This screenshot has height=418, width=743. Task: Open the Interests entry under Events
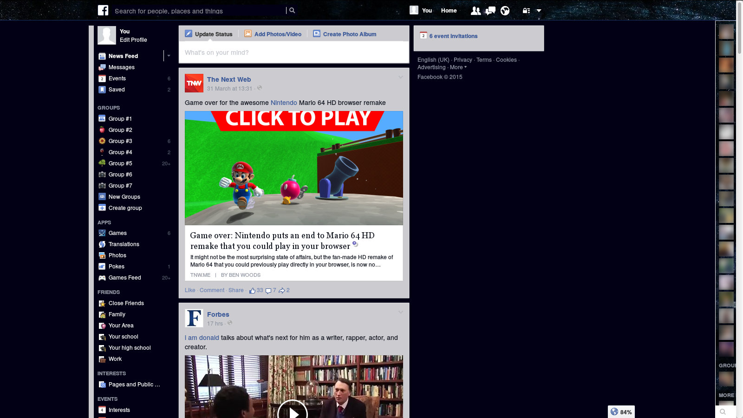click(x=119, y=410)
